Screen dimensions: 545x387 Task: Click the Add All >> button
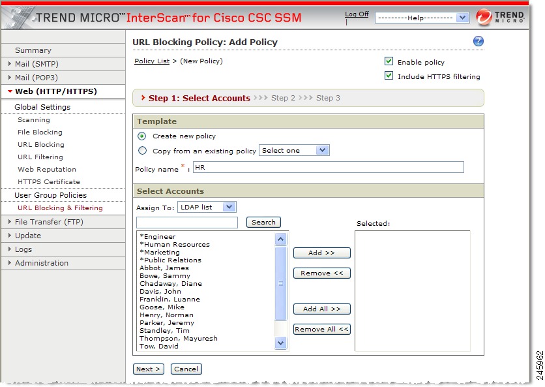point(321,309)
